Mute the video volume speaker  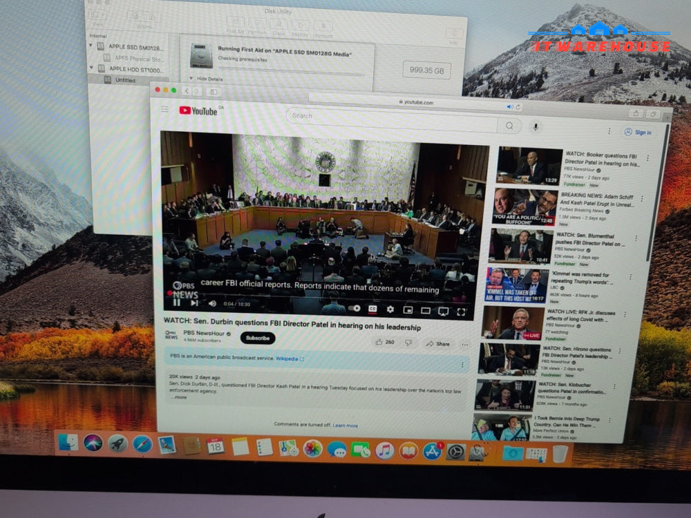[x=212, y=303]
